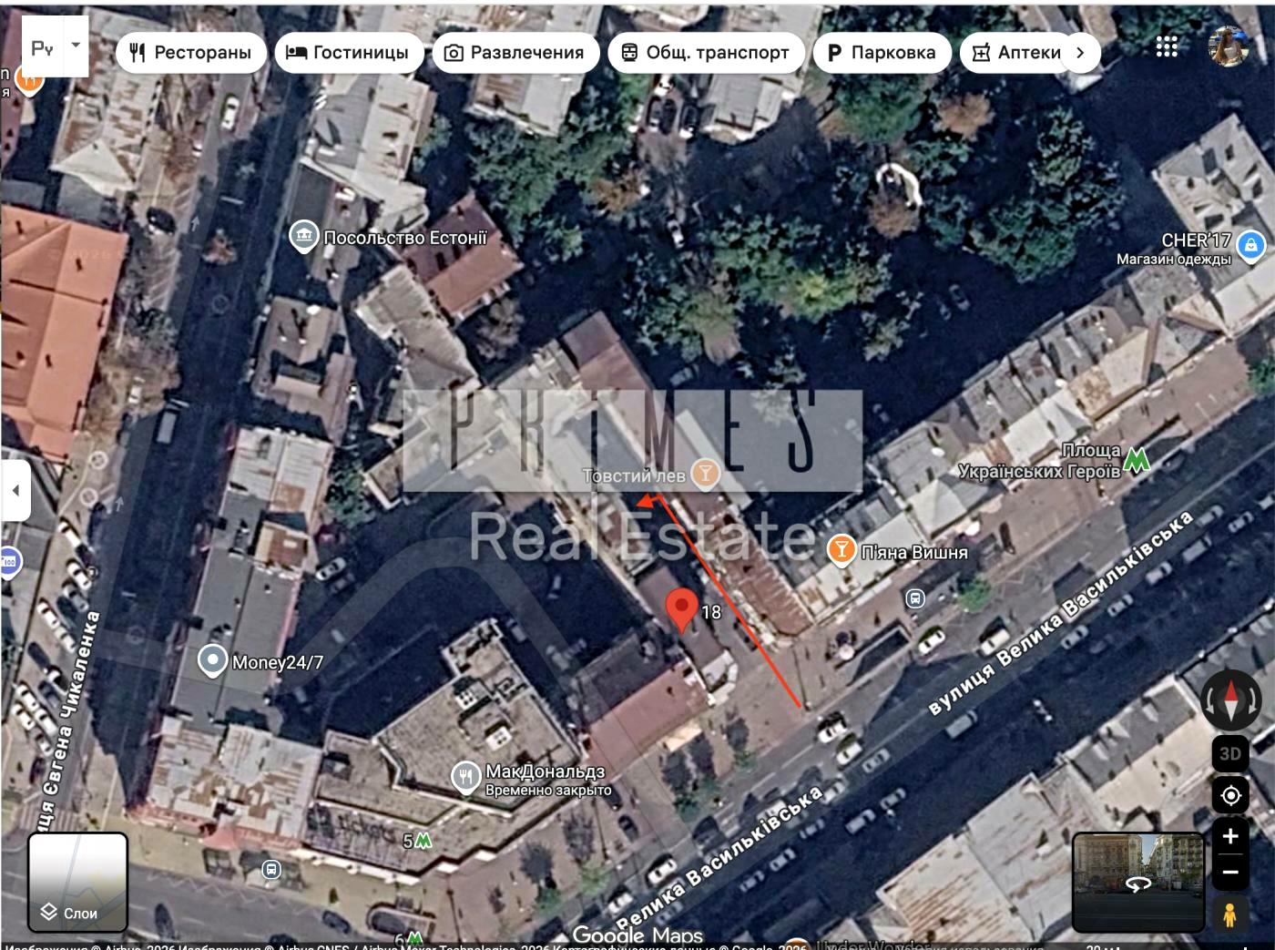Viewport: 1275px width, 950px height.
Task: Click the bus stop icon near П'яна Вишня
Action: (915, 598)
